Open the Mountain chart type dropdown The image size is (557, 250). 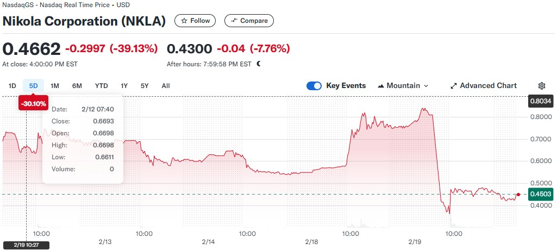403,85
